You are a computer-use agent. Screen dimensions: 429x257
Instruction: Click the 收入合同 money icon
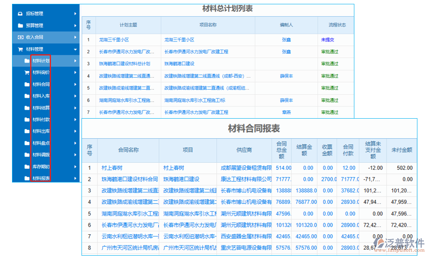20,37
